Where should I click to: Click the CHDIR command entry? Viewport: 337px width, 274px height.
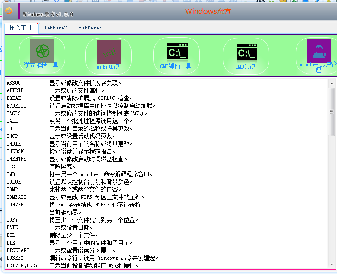pyautogui.click(x=13, y=144)
